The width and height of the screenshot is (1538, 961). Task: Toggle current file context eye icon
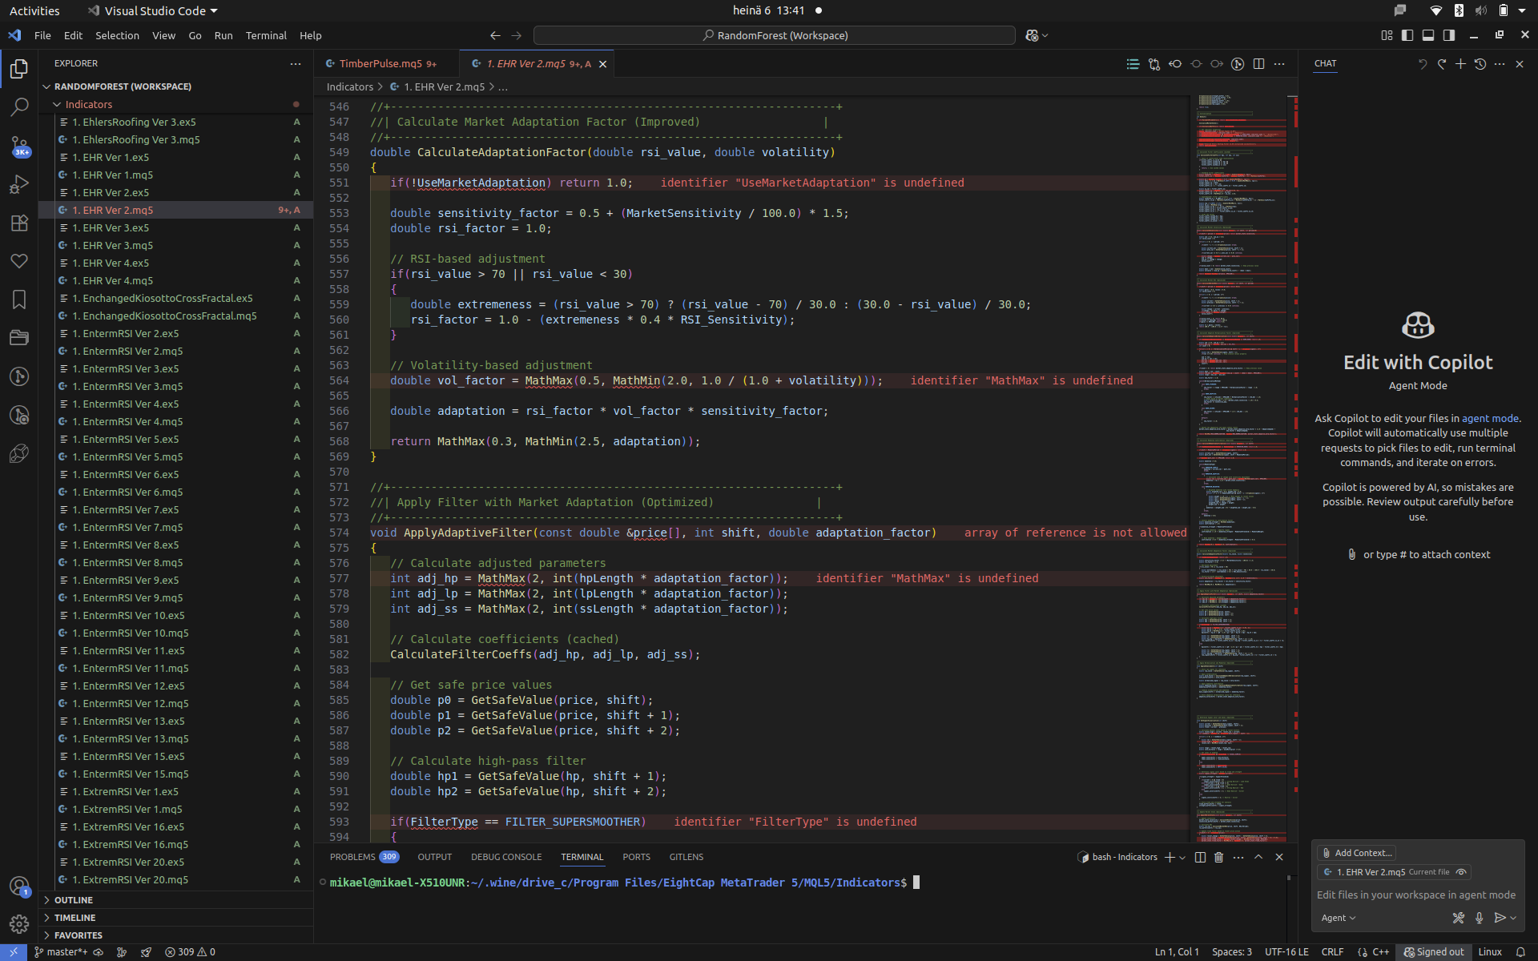[1461, 872]
